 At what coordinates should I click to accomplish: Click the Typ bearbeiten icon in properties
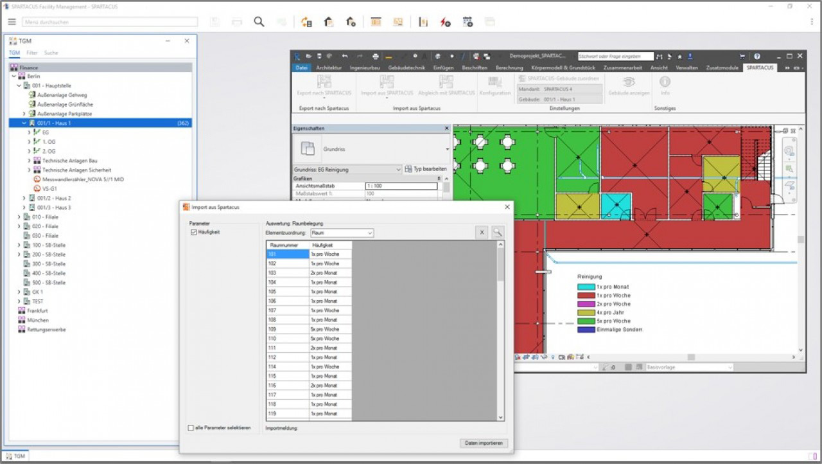click(408, 169)
